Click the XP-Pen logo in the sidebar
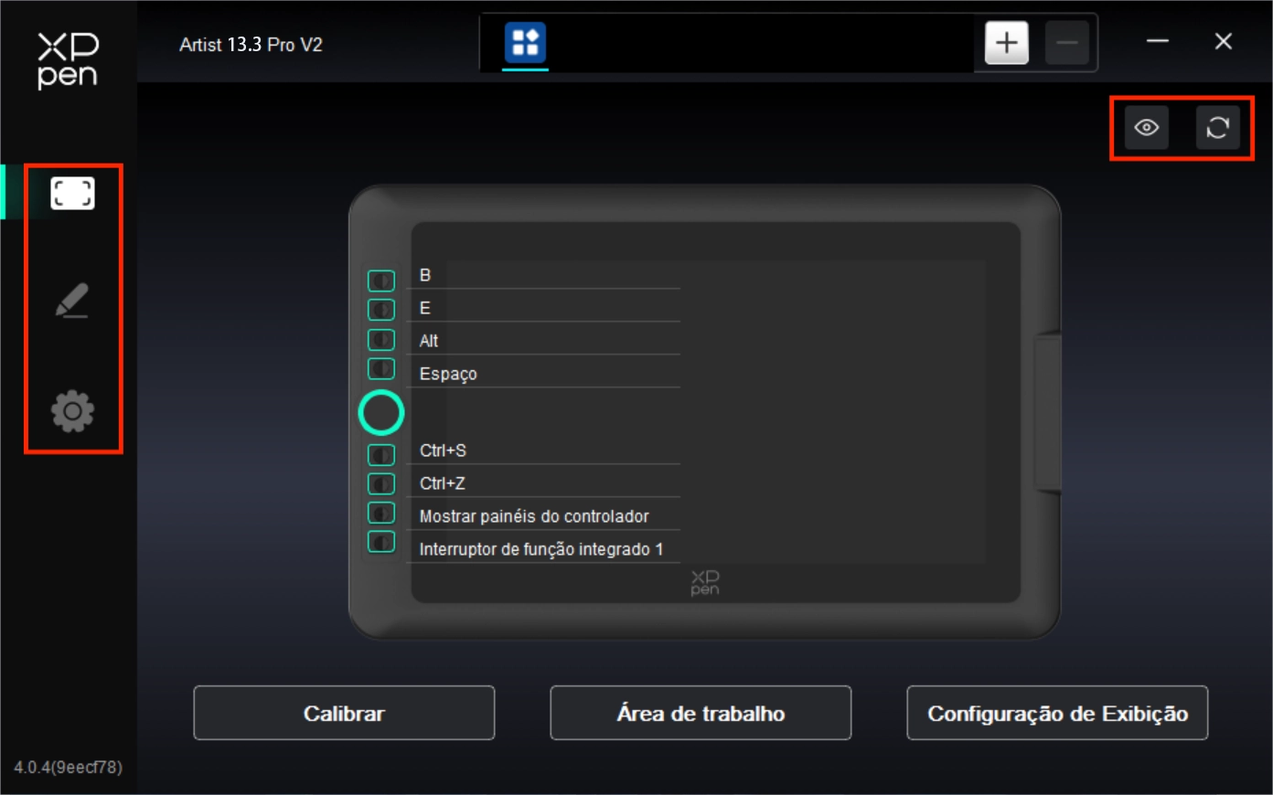 click(x=68, y=60)
